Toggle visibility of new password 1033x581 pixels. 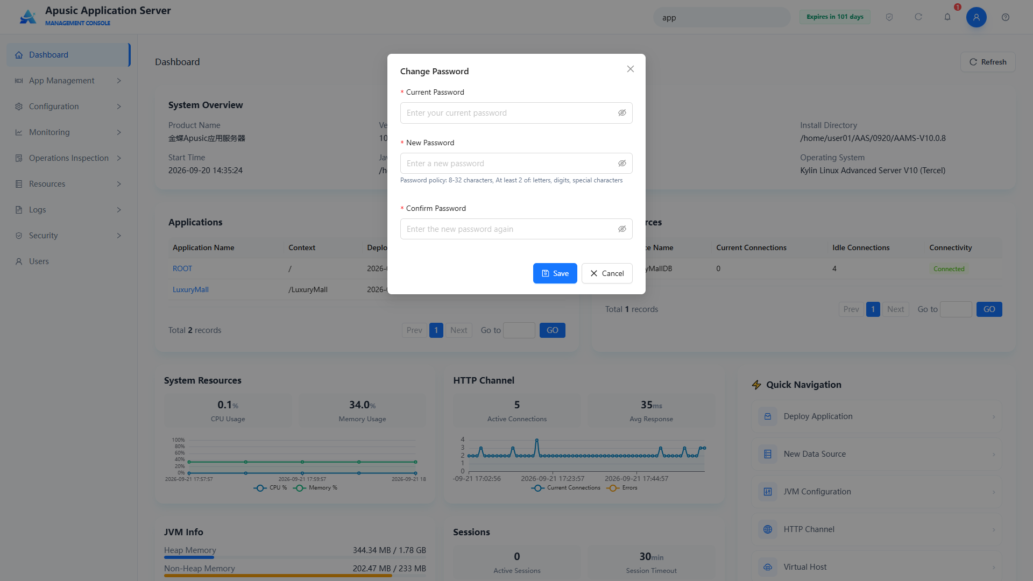coord(622,164)
